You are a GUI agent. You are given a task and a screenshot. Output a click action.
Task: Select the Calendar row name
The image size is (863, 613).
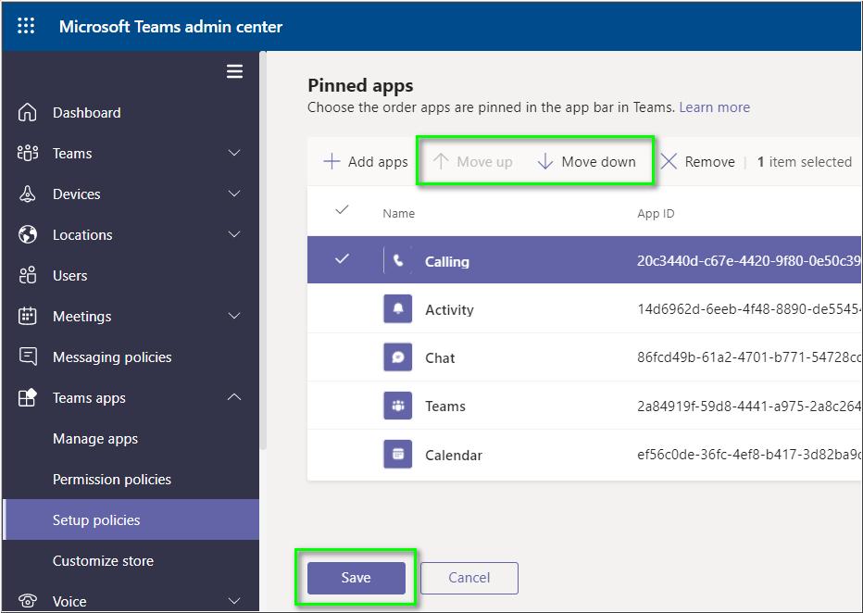coord(454,455)
